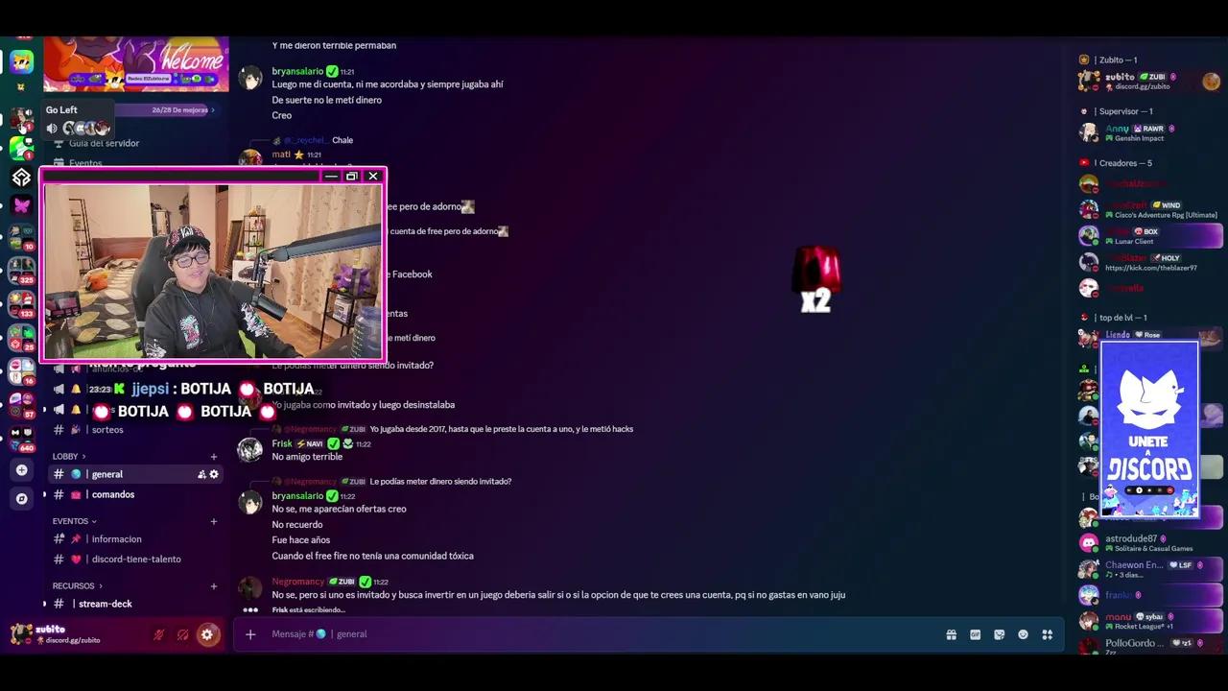Create channel in RECURSOS category plus
The image size is (1228, 691).
(214, 585)
